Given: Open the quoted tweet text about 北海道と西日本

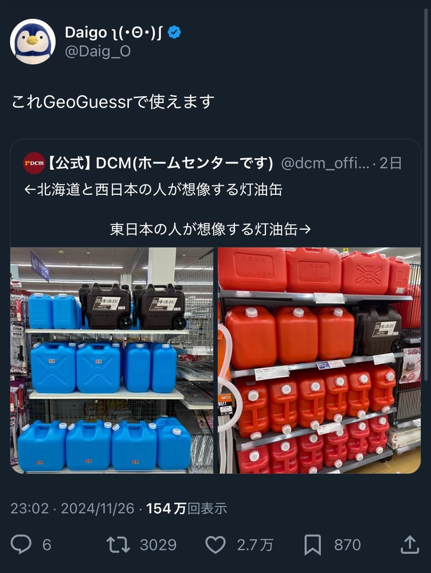Looking at the screenshot, I should 153,190.
